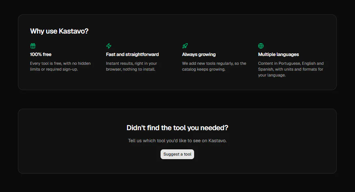
Task: Click the "Multiple languages" heading
Action: 278,54
